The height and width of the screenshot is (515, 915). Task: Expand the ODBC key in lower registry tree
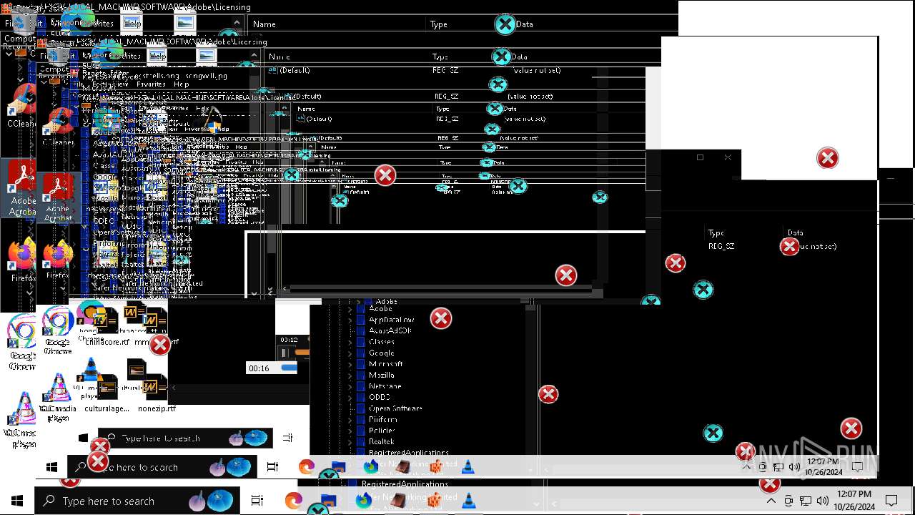pos(350,397)
